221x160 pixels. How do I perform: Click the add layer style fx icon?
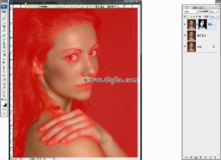point(191,157)
